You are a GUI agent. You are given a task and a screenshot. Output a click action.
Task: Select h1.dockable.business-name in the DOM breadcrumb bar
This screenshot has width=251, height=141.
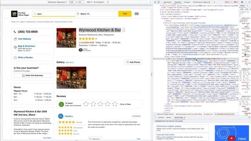click(x=225, y=114)
